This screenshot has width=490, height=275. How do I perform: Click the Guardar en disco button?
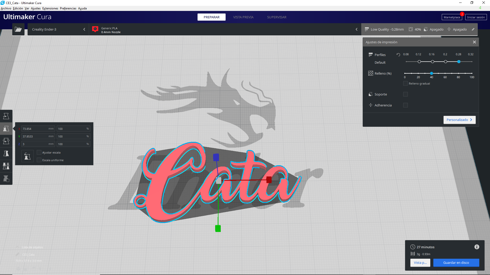click(x=456, y=263)
